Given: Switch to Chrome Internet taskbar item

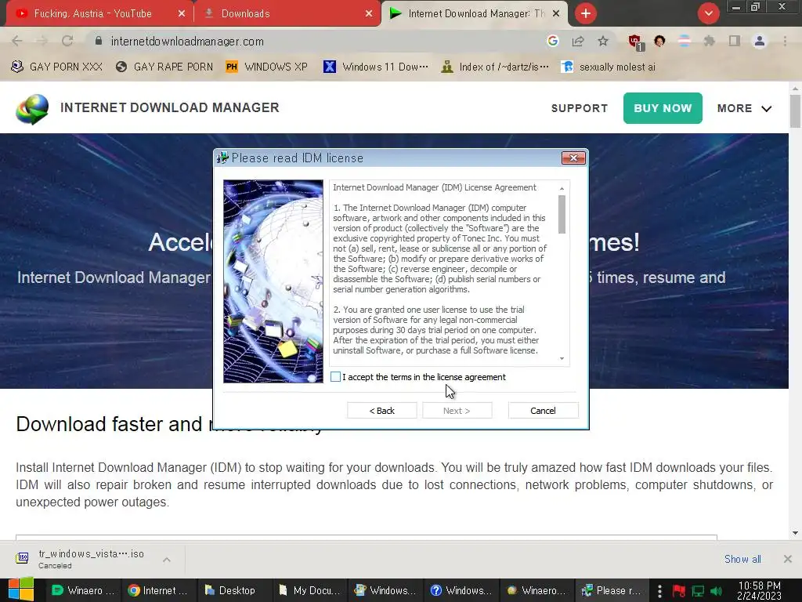Looking at the screenshot, I should tap(158, 591).
